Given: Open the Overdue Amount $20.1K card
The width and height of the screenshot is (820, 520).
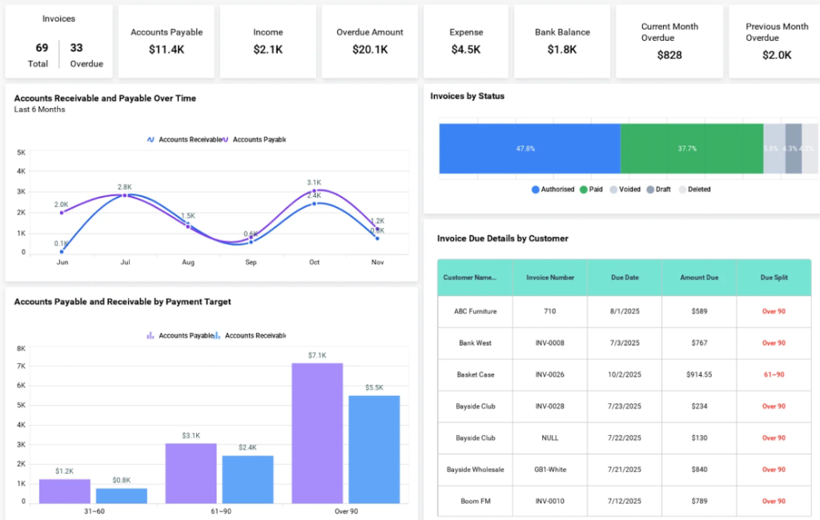Looking at the screenshot, I should (370, 42).
